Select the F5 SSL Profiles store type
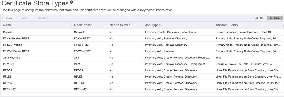The image size is (284, 97). (142, 45)
